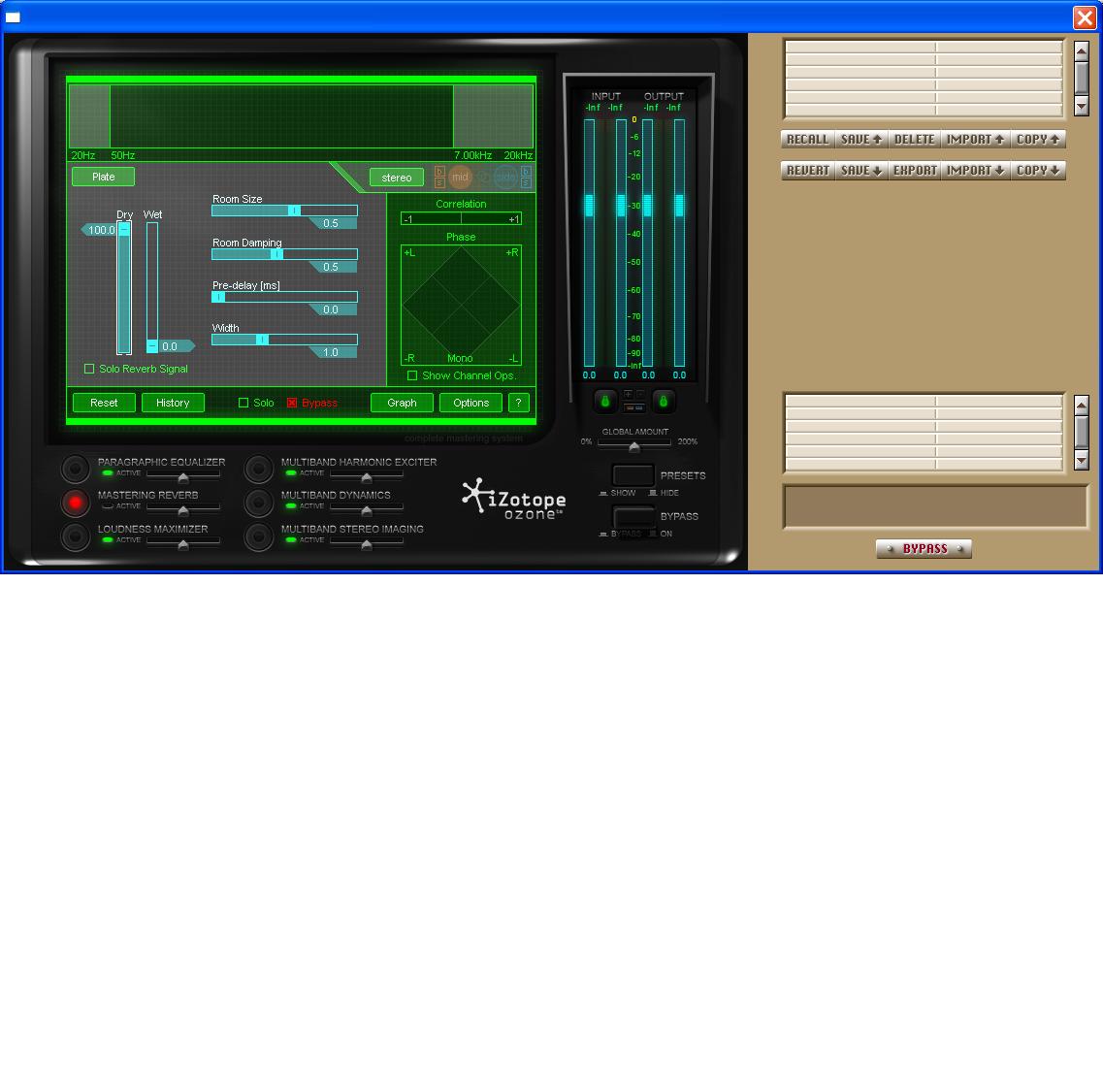The width and height of the screenshot is (1103, 1072).
Task: Click the blue s icon beside side
Action: pyautogui.click(x=526, y=183)
